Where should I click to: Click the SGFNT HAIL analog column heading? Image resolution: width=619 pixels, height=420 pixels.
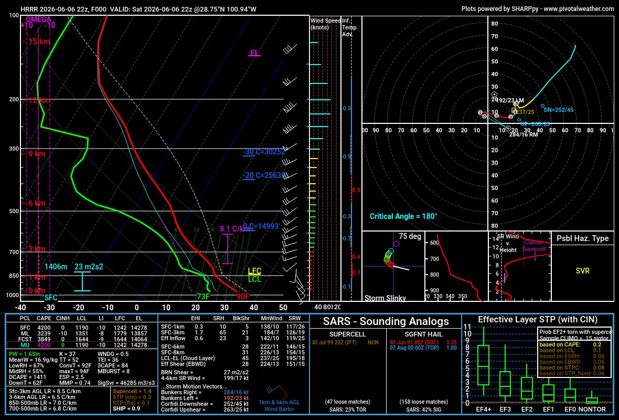[423, 334]
